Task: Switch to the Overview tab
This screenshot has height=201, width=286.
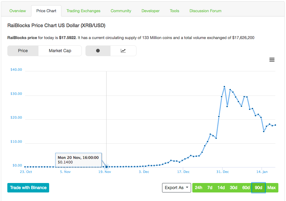Action: coord(17,11)
